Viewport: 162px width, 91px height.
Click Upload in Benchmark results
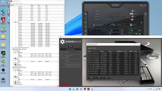click(x=91, y=78)
